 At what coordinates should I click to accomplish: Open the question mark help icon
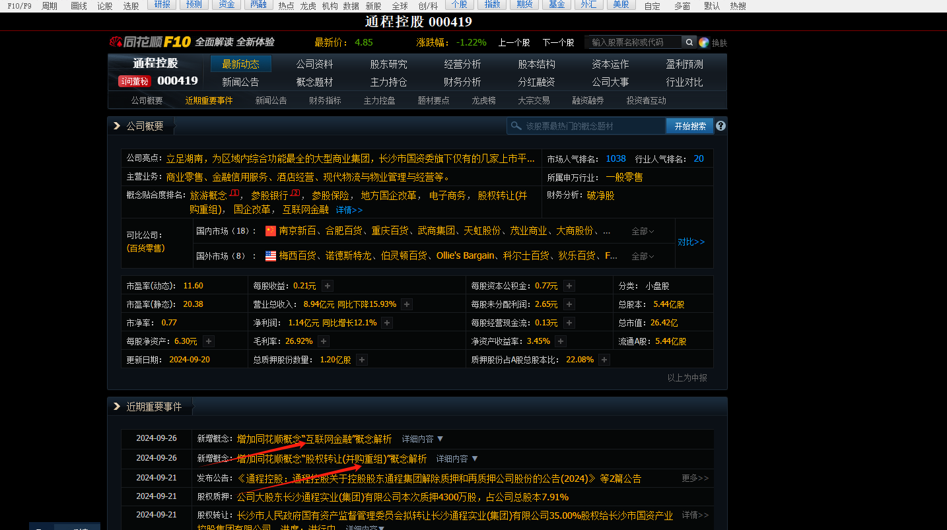(x=720, y=125)
